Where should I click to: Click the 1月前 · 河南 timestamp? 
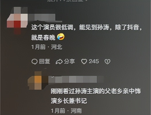[66, 111]
